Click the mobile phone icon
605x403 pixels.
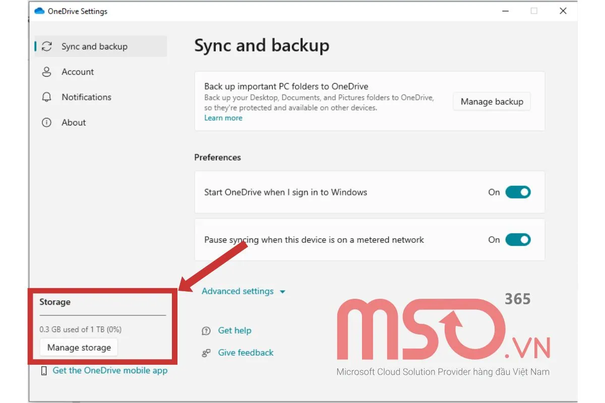pyautogui.click(x=44, y=371)
